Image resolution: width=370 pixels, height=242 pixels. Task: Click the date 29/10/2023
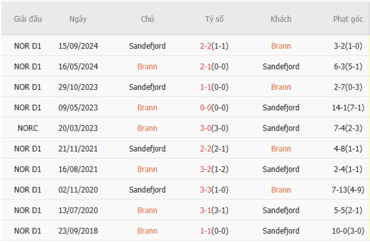78,87
